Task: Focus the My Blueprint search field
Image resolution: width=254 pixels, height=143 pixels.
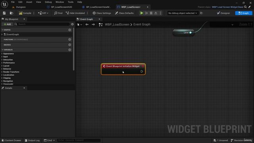Action: point(42,24)
